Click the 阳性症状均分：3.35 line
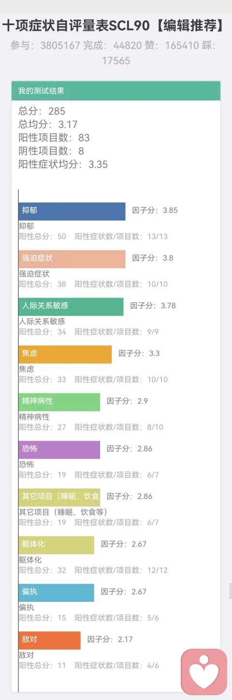The height and width of the screenshot is (700, 232). click(63, 164)
